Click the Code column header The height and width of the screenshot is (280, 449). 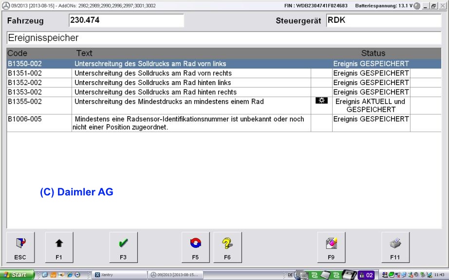pyautogui.click(x=18, y=53)
